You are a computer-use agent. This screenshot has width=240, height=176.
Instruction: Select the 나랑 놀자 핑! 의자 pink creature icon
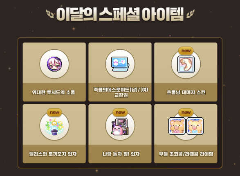[x=120, y=127]
